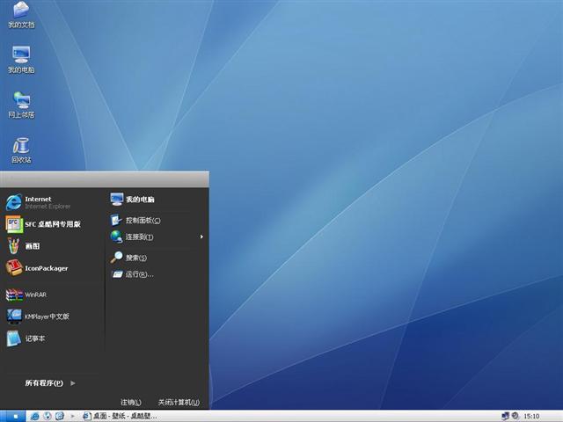
Task: Open 回收站 Recycle Bin desktop icon
Action: [21, 149]
